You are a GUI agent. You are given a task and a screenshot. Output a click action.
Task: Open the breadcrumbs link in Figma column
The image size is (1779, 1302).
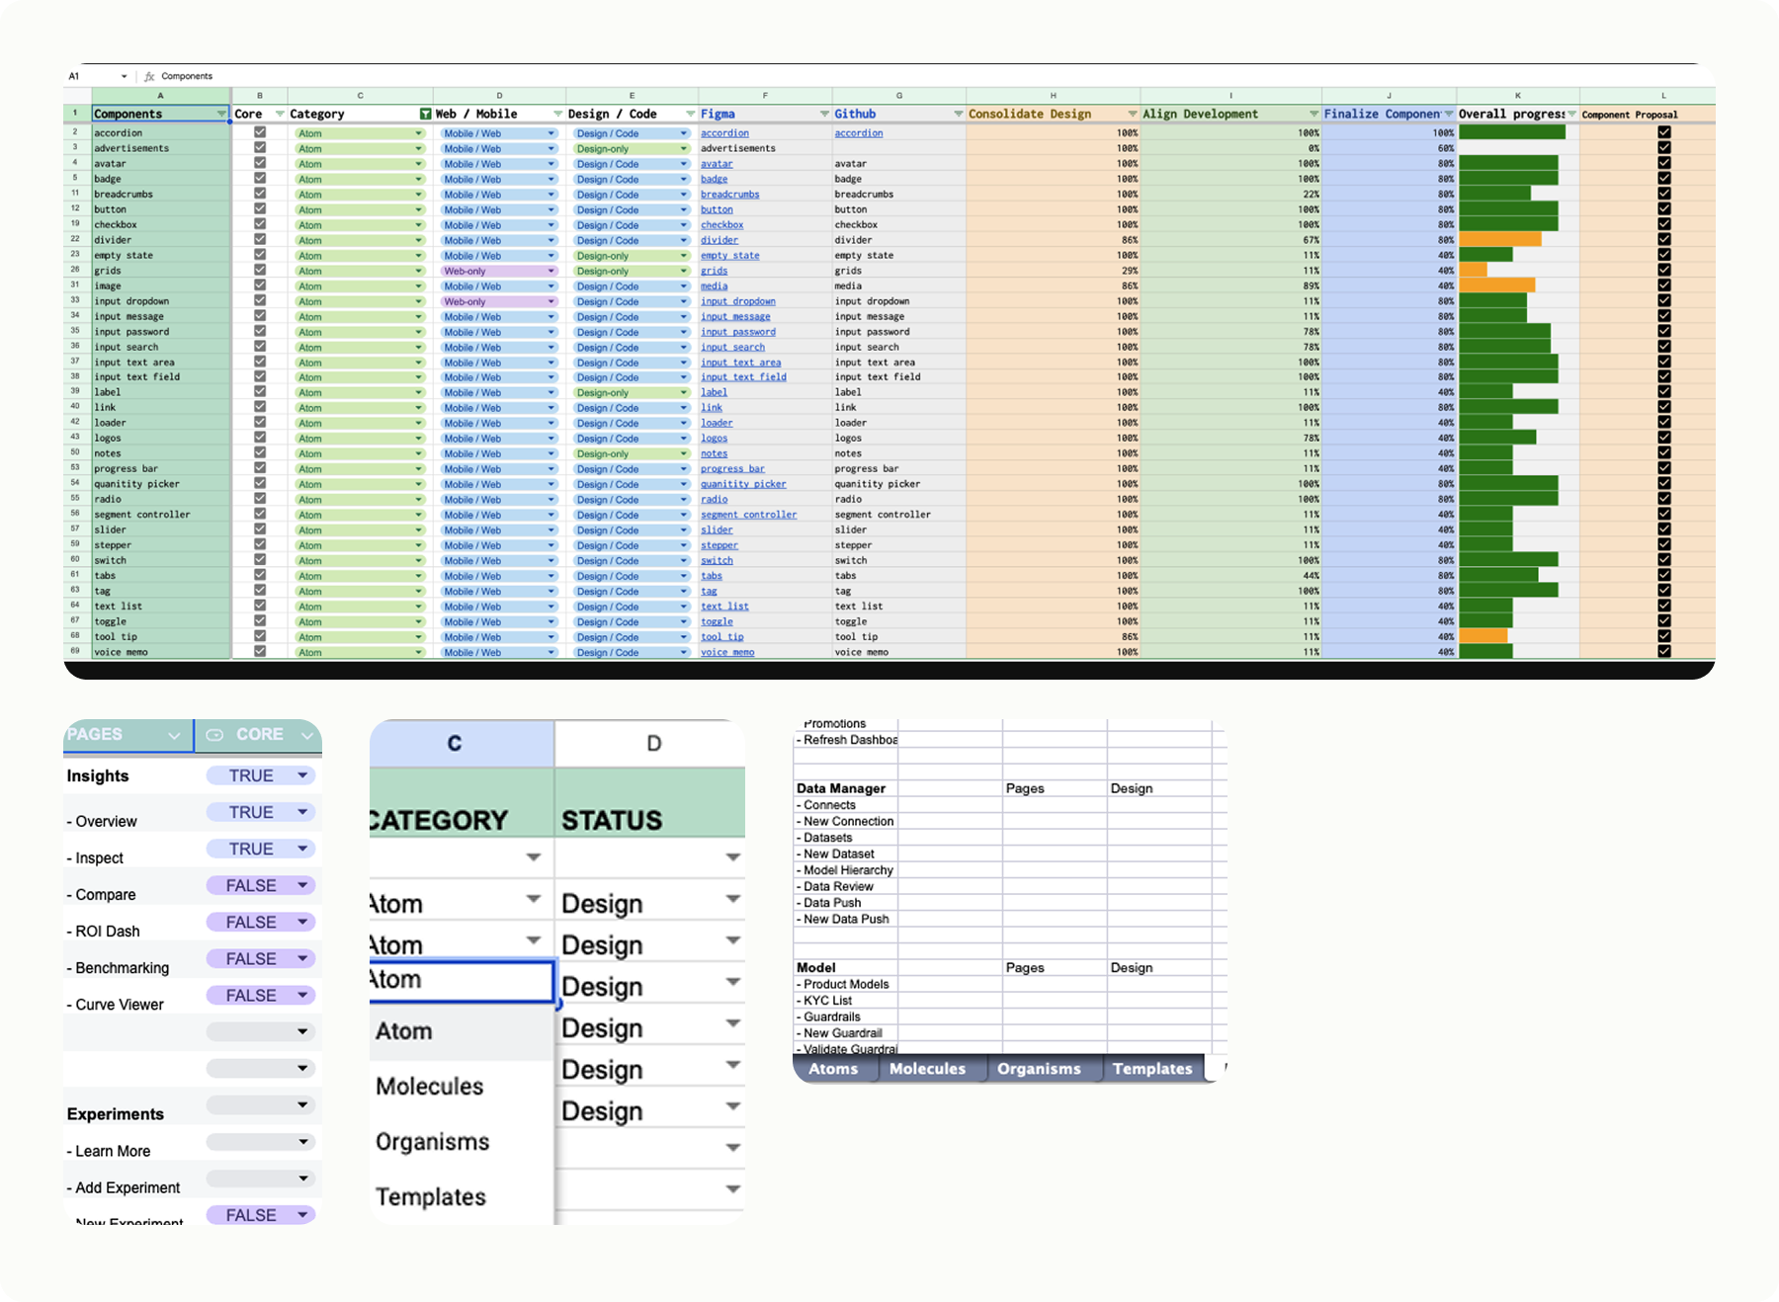point(729,195)
